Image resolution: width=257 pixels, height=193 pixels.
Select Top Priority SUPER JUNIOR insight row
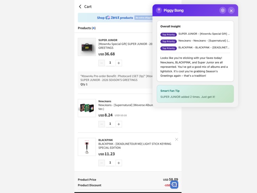[195, 34]
